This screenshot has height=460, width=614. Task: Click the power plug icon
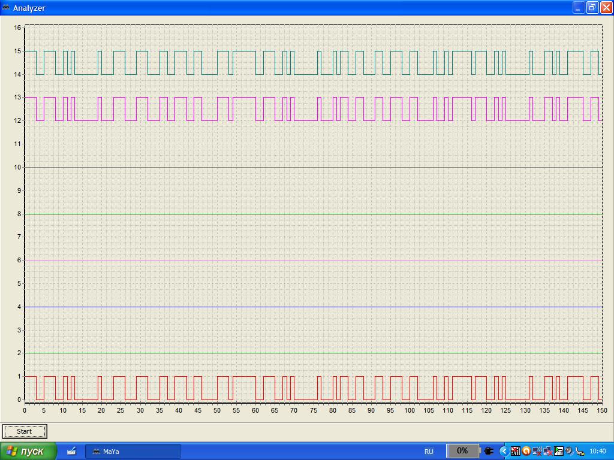489,452
